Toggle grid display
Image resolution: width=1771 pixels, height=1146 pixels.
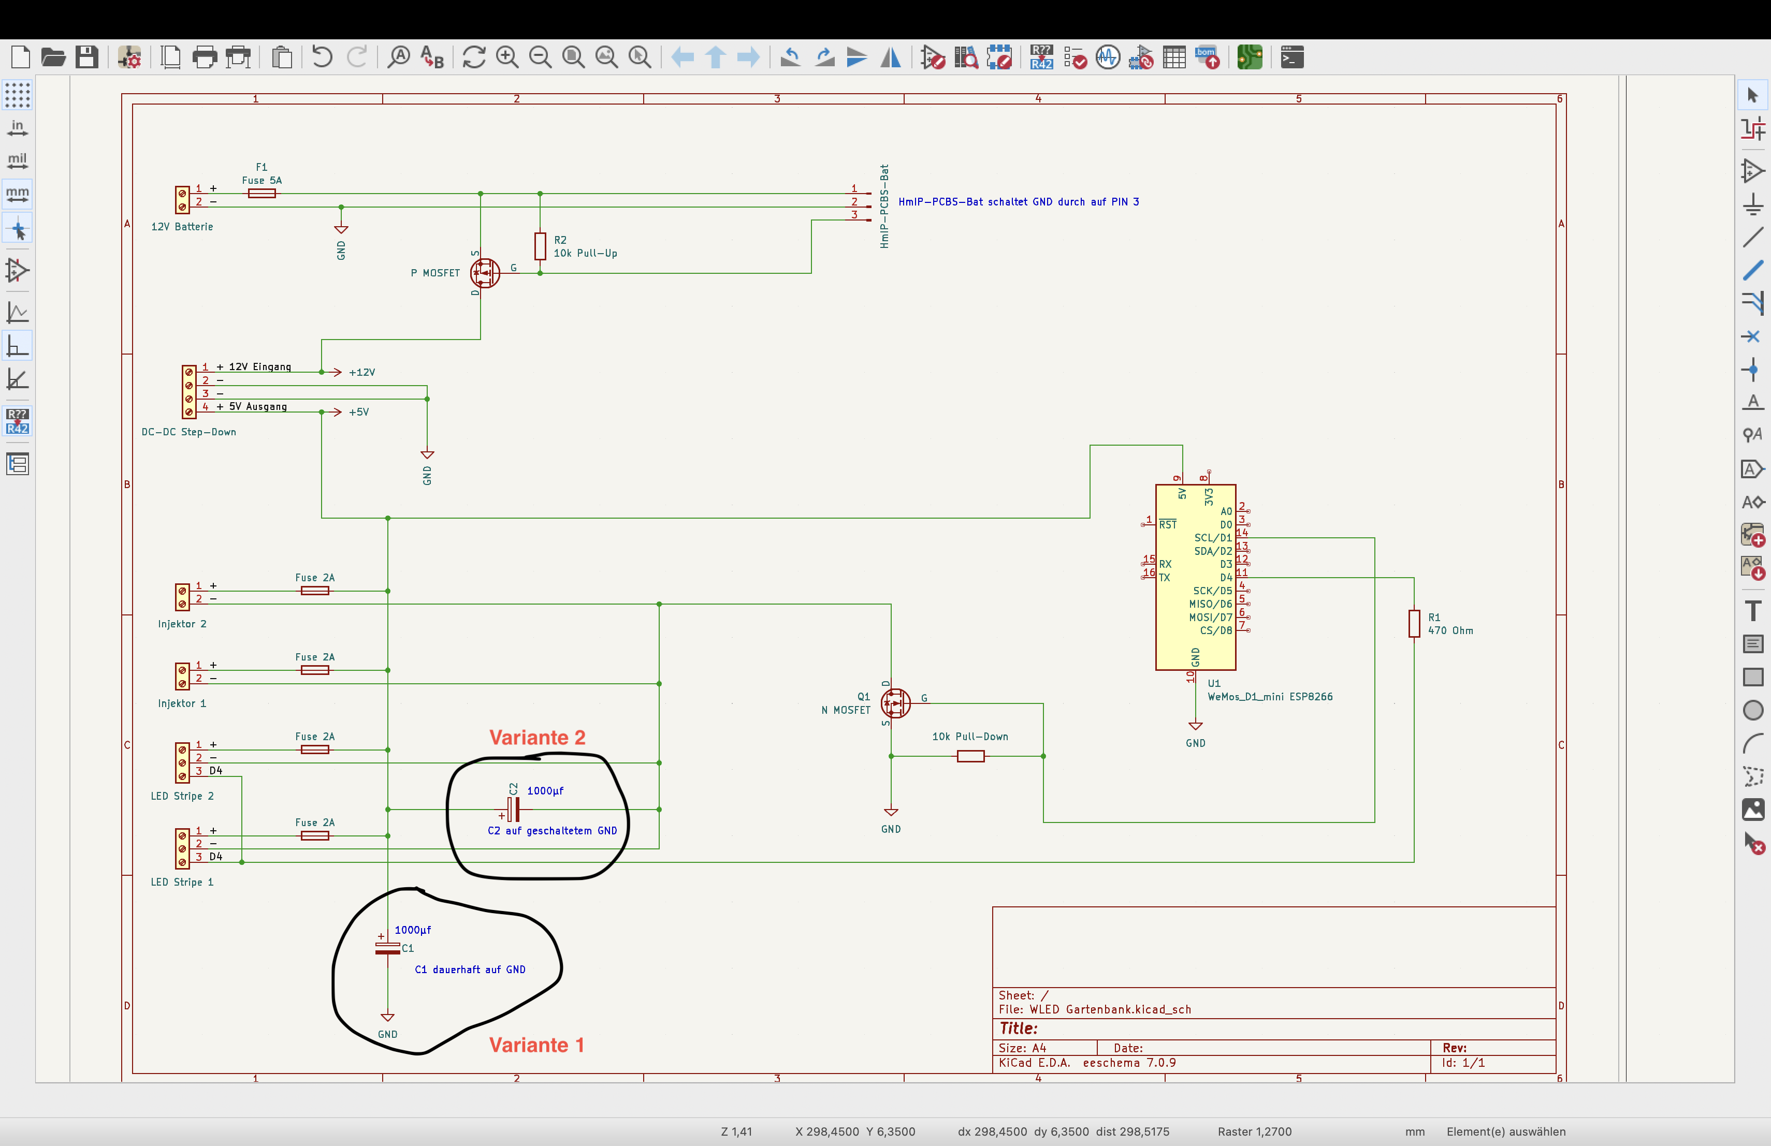point(17,95)
